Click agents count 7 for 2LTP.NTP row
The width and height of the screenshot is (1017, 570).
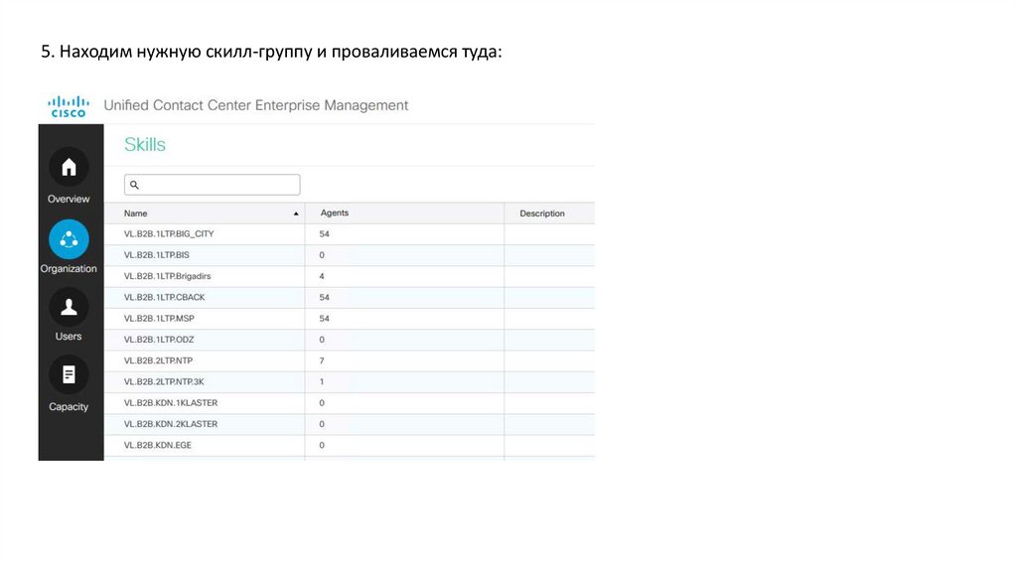(x=322, y=360)
